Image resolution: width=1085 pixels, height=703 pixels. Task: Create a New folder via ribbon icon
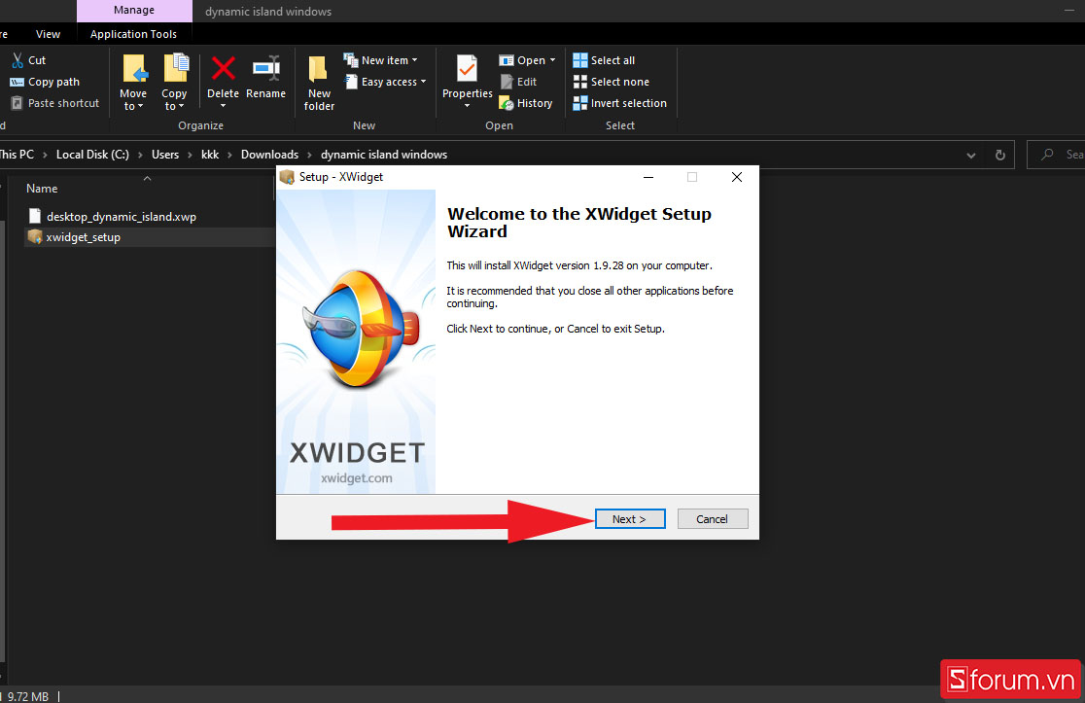pos(318,70)
